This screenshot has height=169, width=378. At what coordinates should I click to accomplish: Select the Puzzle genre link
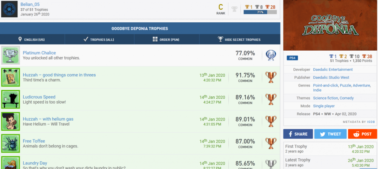[x=345, y=85]
